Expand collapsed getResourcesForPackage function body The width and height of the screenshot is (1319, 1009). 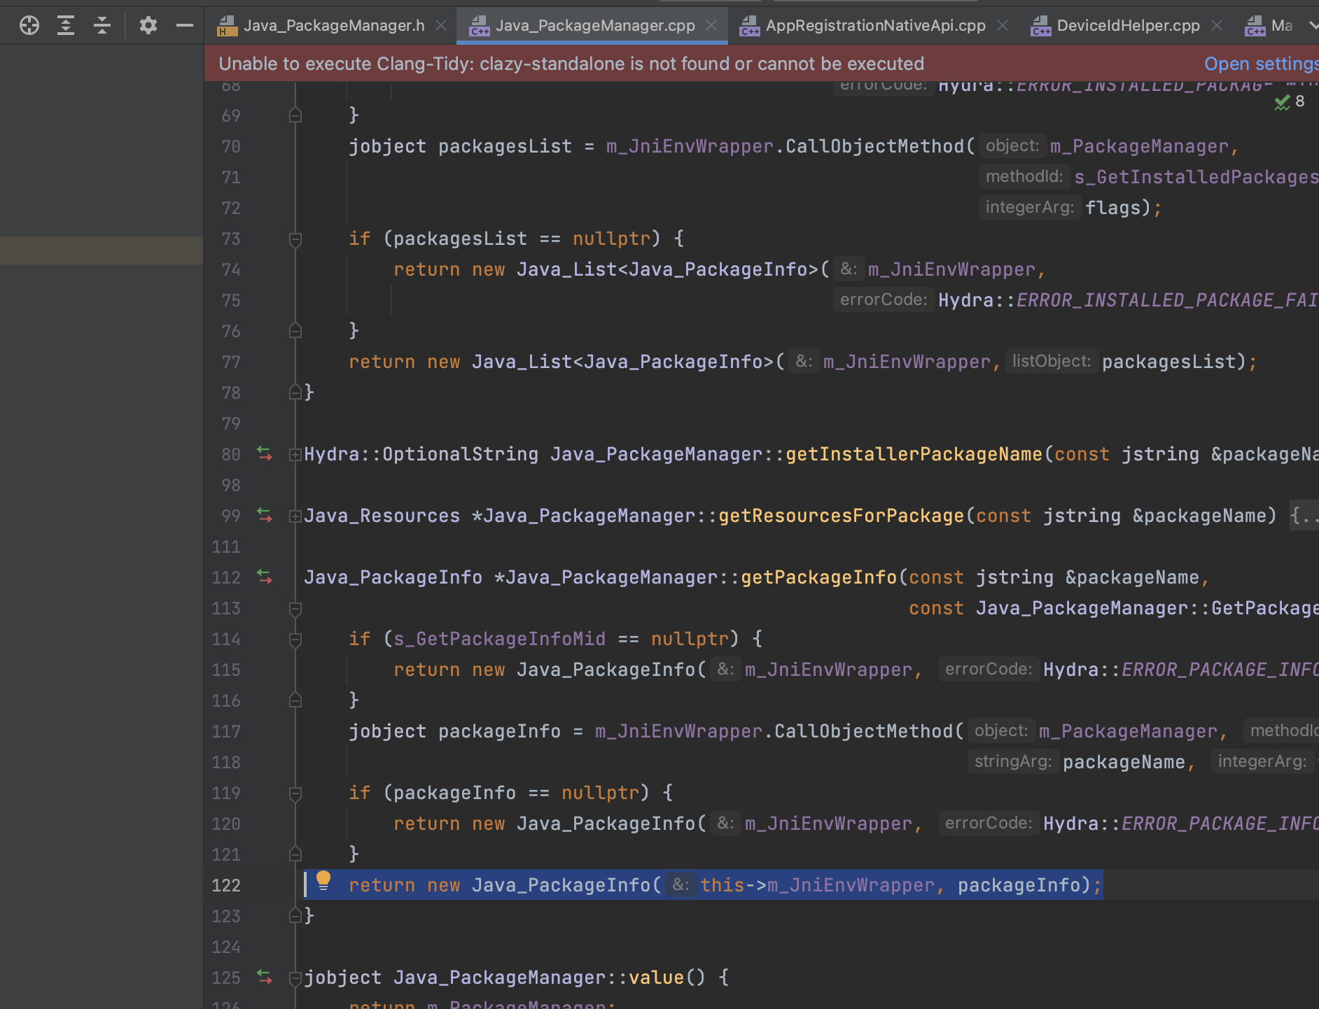(x=295, y=516)
